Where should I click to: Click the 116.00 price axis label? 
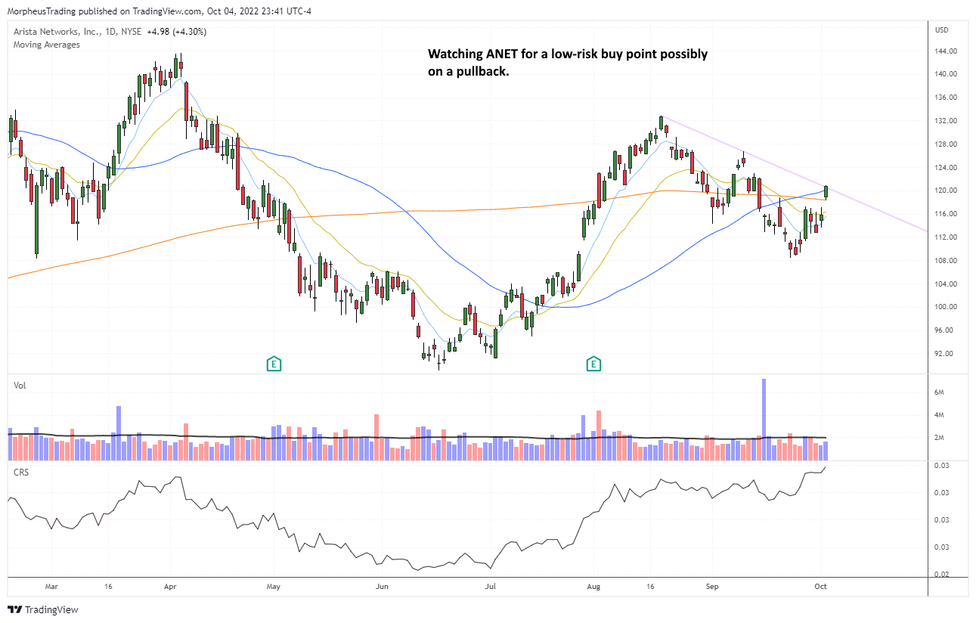(x=946, y=214)
